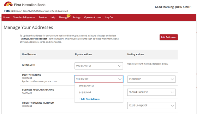Select Open An Account menu item
Viewport: 197px width, 114px height.
pyautogui.click(x=93, y=17)
